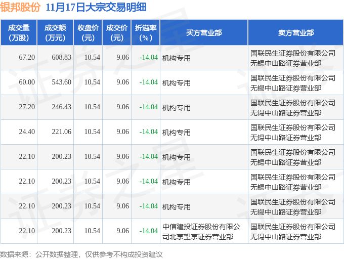Select the 成交量(万股) column header
The width and height of the screenshot is (344, 259).
pos(19,32)
